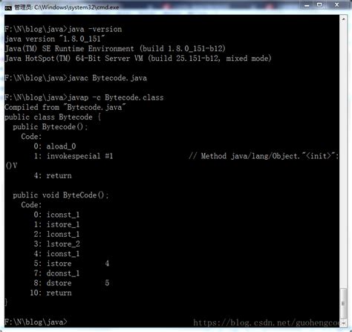
Task: Click the "public void ByteCode();" line
Action: point(61,195)
